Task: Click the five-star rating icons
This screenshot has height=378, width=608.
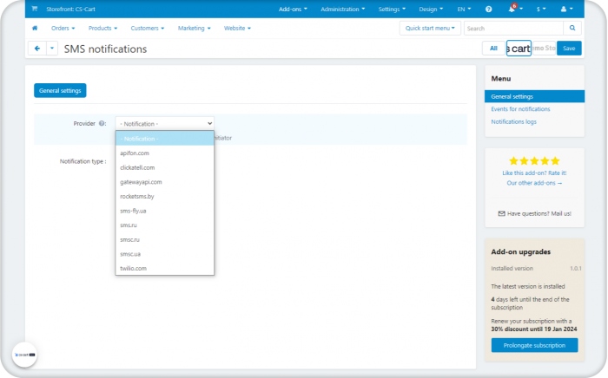Action: pyautogui.click(x=534, y=161)
